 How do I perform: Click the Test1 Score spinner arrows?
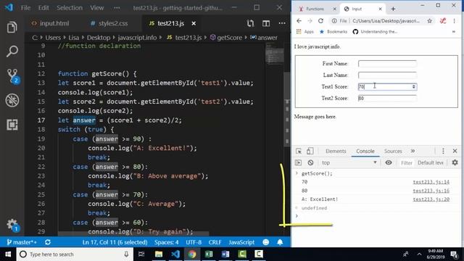coord(414,87)
